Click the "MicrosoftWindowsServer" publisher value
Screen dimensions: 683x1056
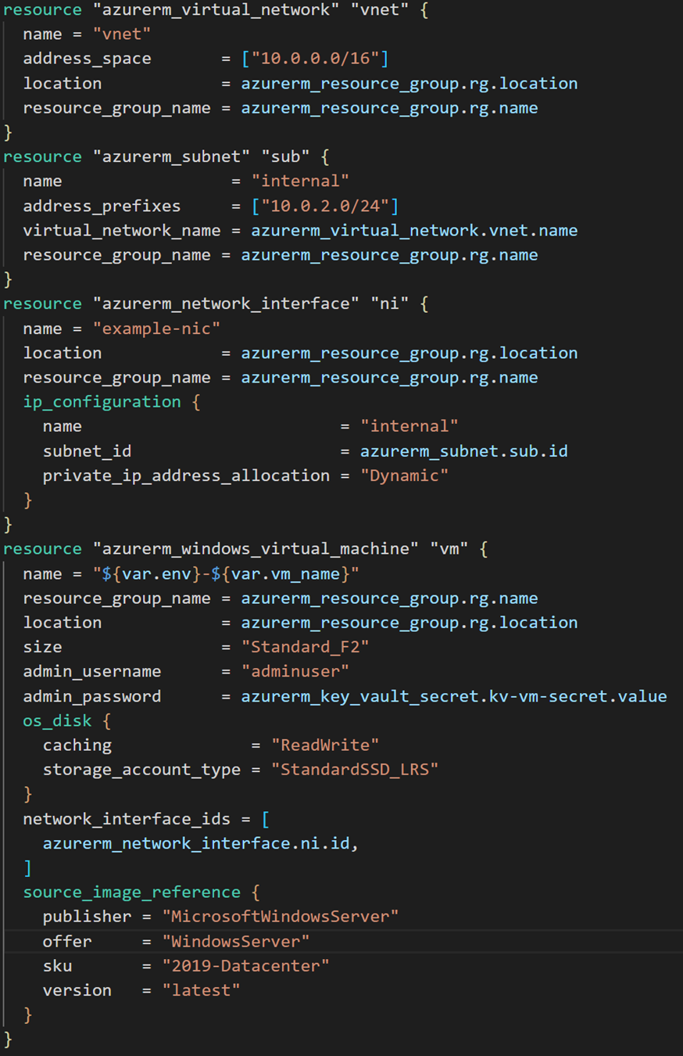pos(281,917)
